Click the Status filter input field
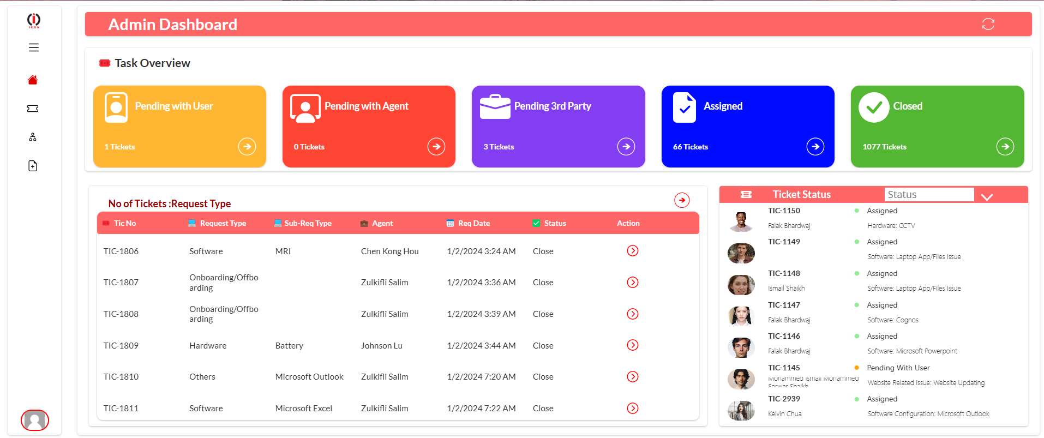The height and width of the screenshot is (438, 1044). pos(929,195)
